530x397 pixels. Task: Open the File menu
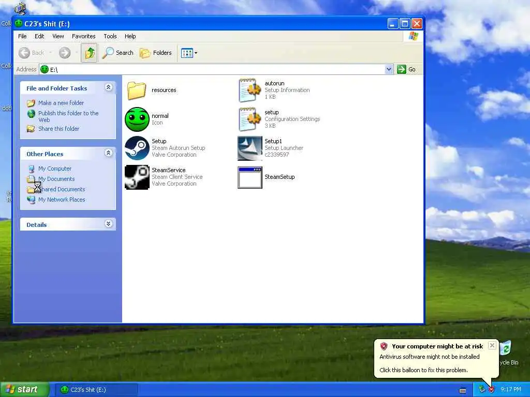pos(22,36)
